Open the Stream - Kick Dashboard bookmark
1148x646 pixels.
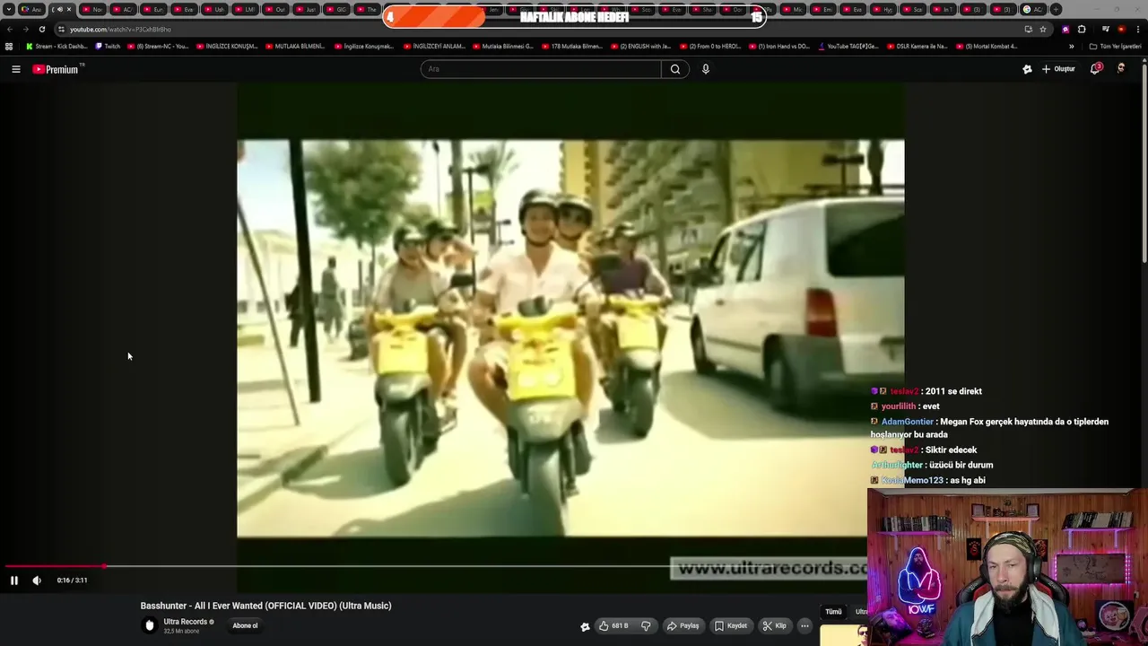[57, 47]
